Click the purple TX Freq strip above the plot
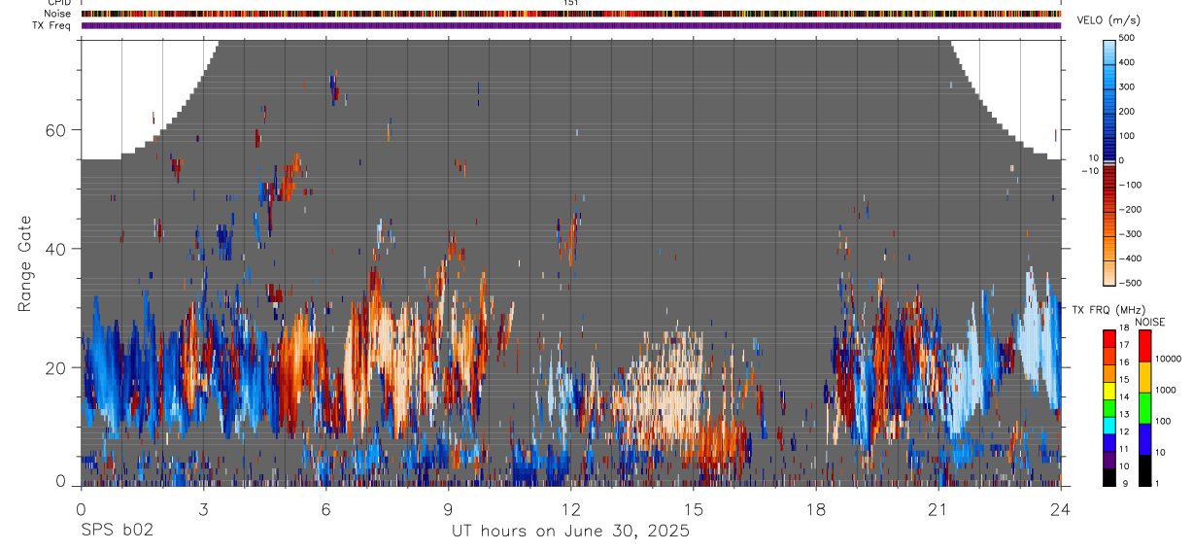This screenshot has width=1193, height=551. coord(571,25)
